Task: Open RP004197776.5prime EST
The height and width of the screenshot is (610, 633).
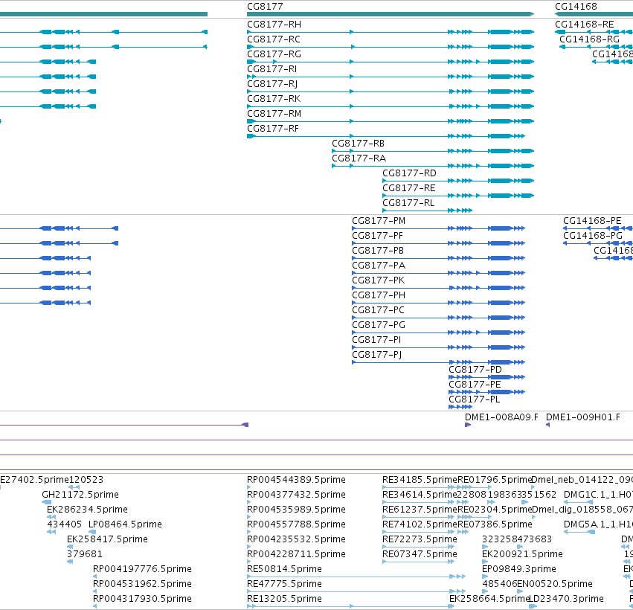Action: pyautogui.click(x=142, y=569)
